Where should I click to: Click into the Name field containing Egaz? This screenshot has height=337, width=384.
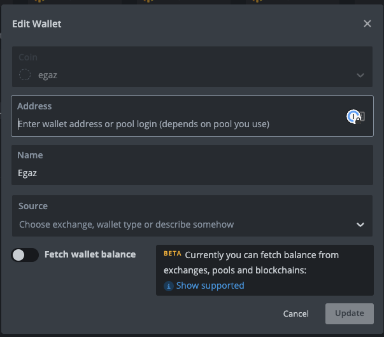[x=192, y=165]
